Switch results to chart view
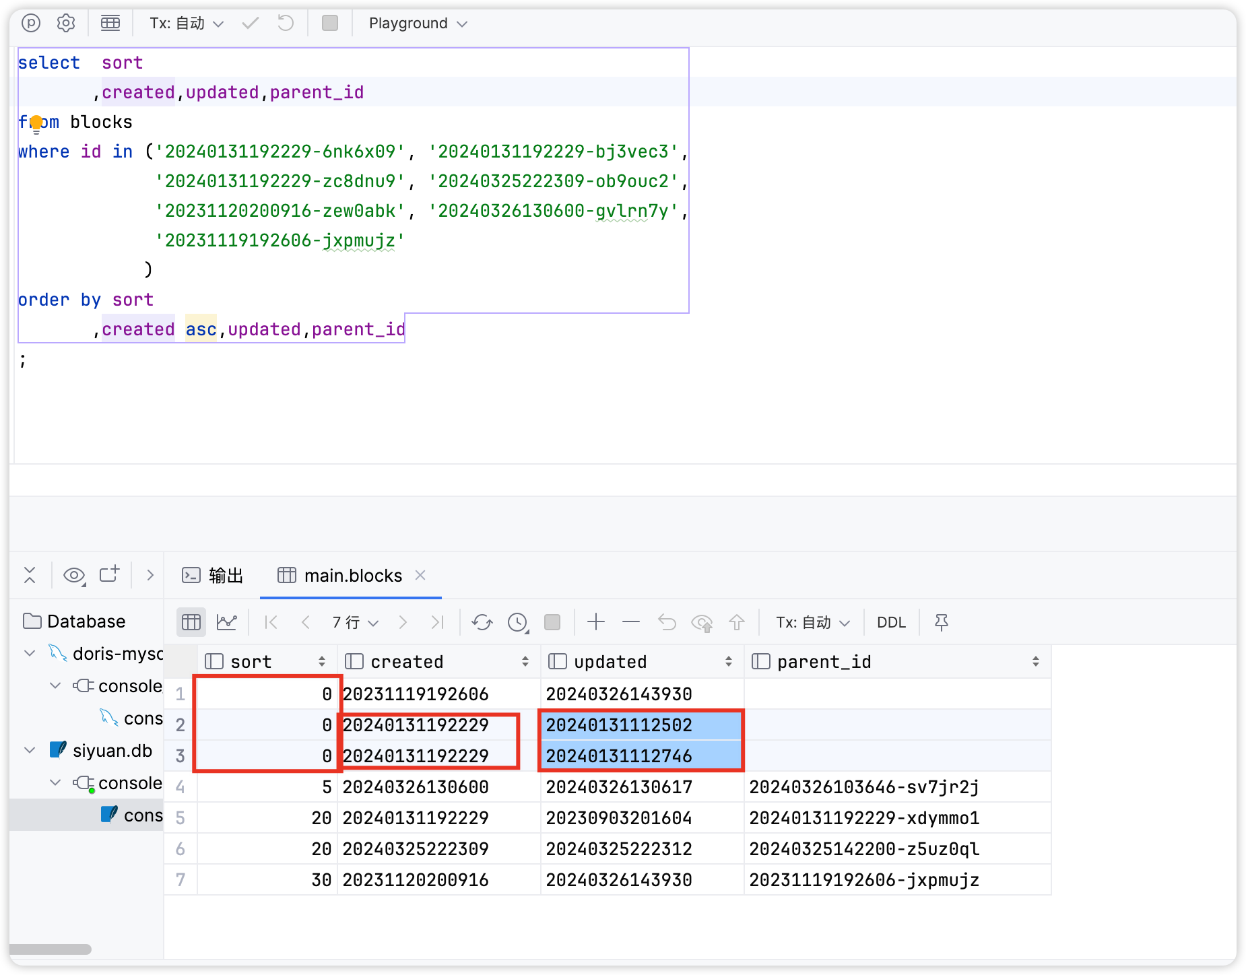The width and height of the screenshot is (1246, 975). click(x=227, y=622)
